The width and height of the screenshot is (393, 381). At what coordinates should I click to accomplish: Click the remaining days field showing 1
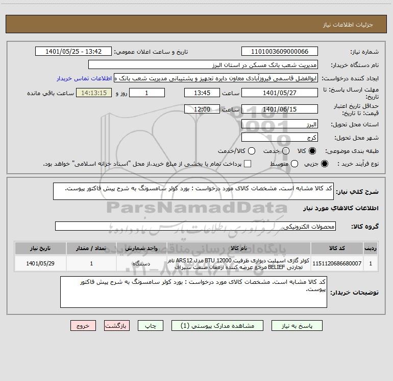click(147, 93)
